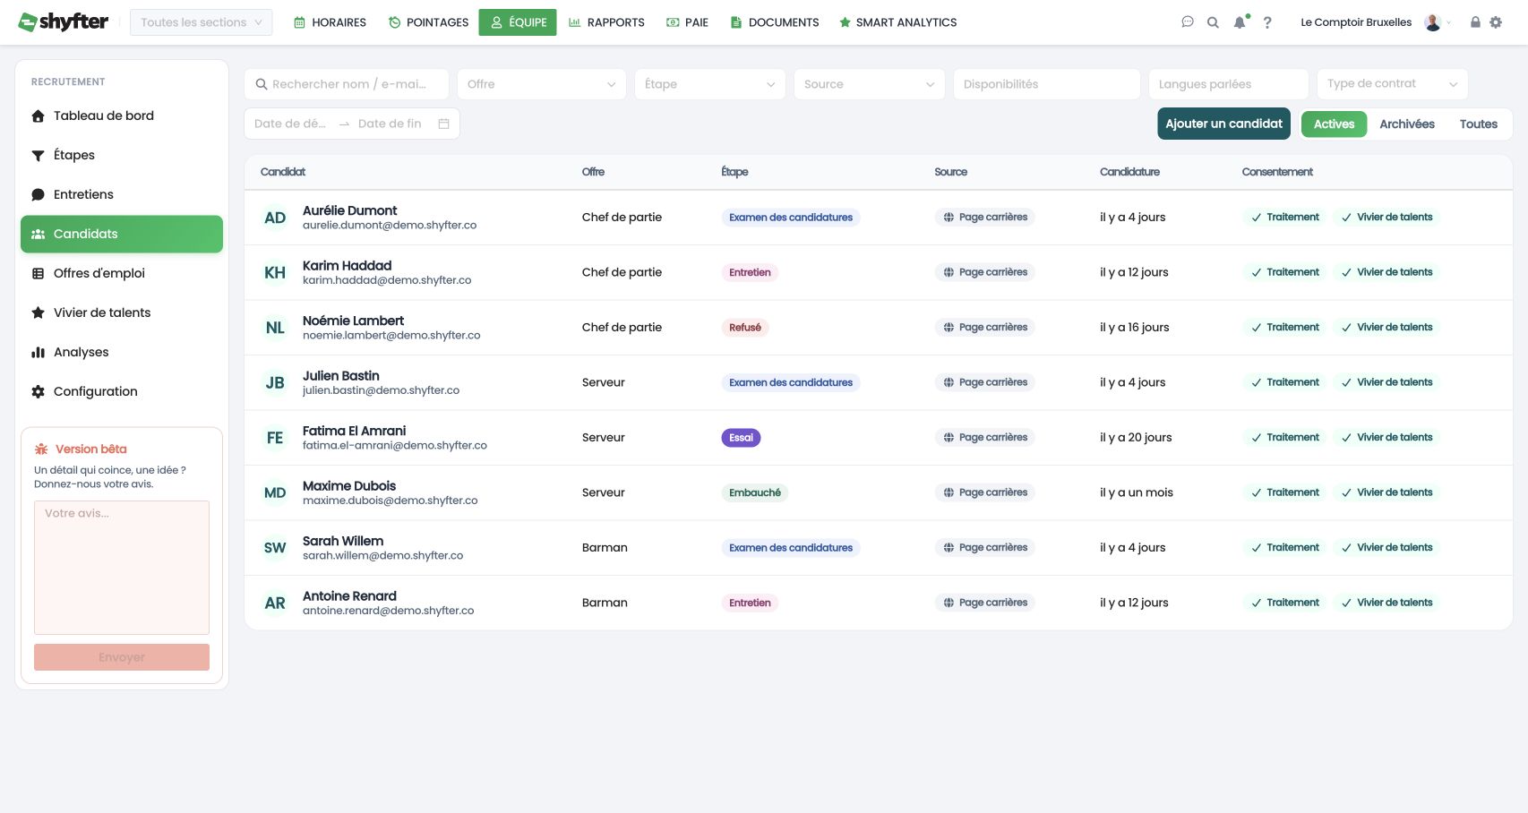Open the settings gear icon
This screenshot has width=1528, height=813.
[1496, 22]
